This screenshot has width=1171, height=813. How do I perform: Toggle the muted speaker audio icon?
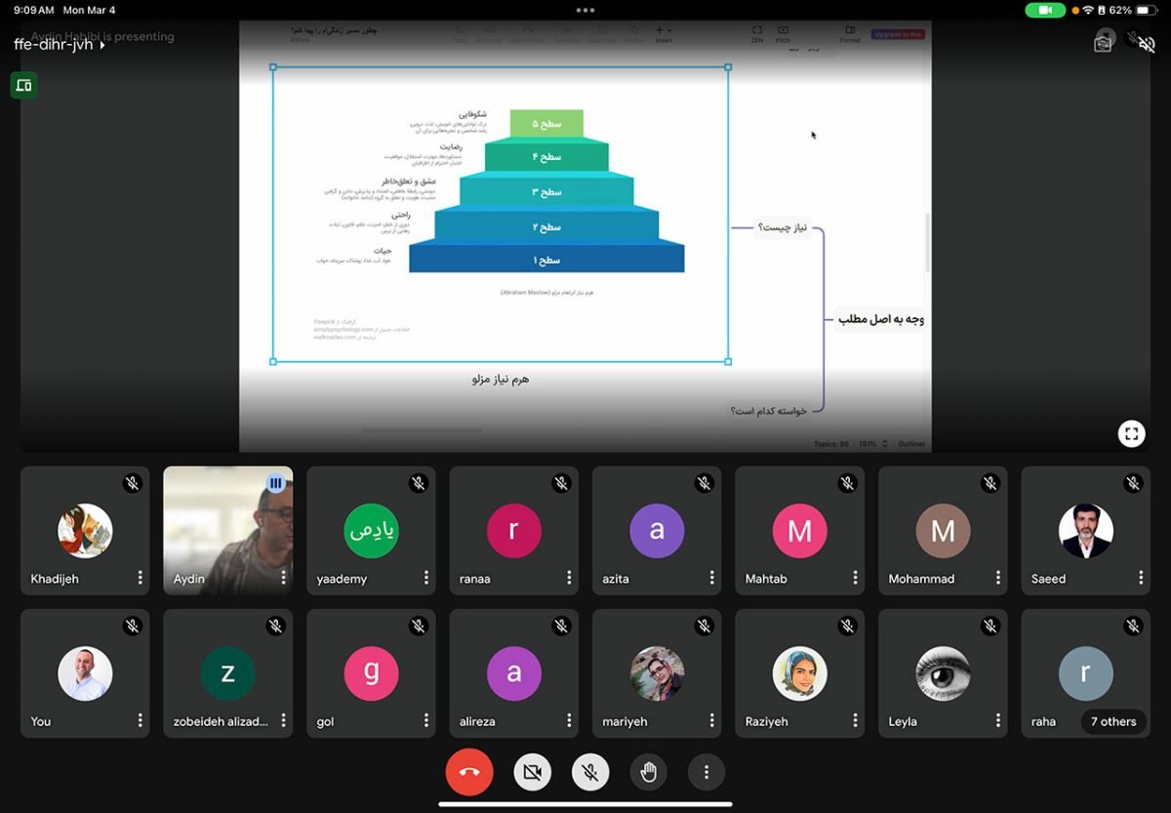(1148, 44)
